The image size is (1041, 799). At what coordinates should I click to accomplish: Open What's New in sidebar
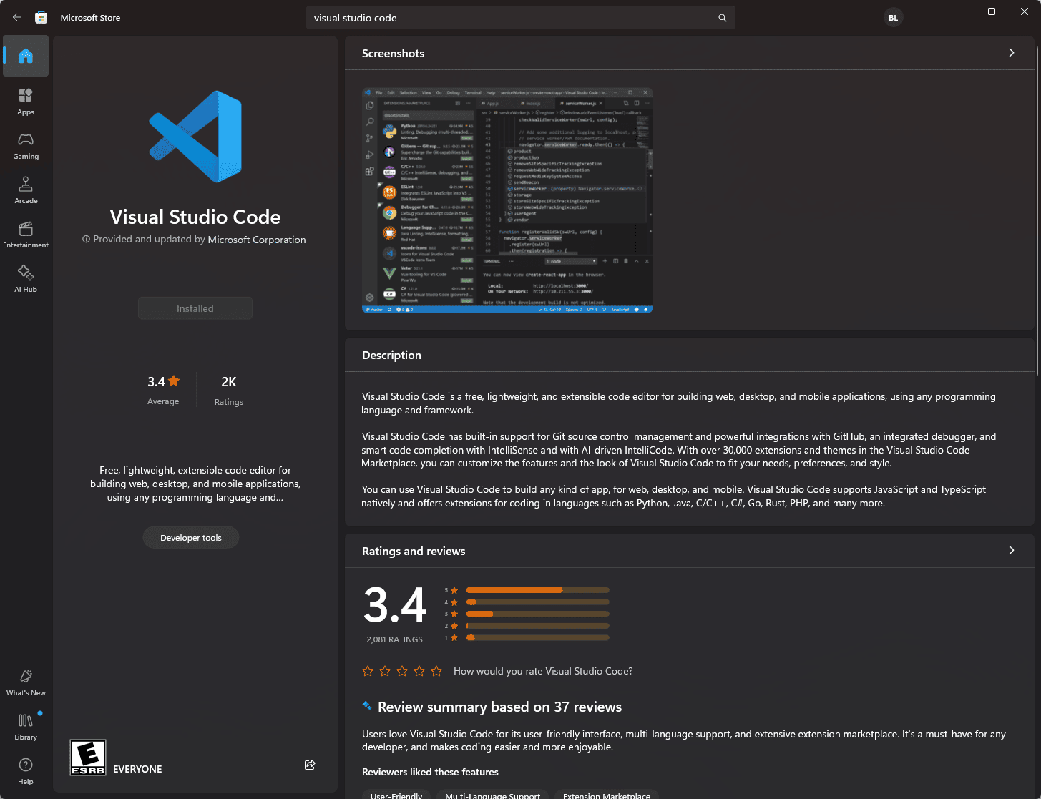26,682
